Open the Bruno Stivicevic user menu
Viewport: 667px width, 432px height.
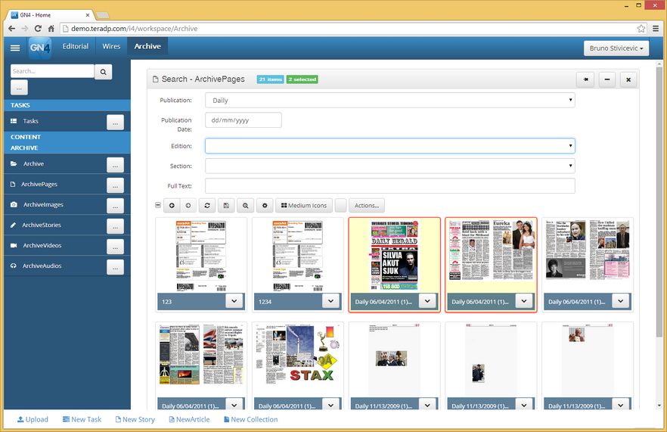(x=616, y=48)
